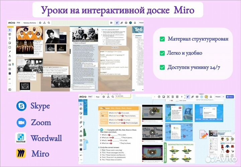Open templates tool in Illya board
The height and width of the screenshot is (167, 241).
coord(81,109)
